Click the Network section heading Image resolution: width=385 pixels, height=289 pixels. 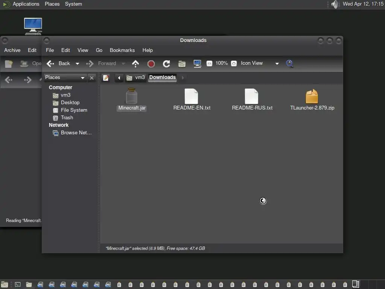click(x=59, y=125)
